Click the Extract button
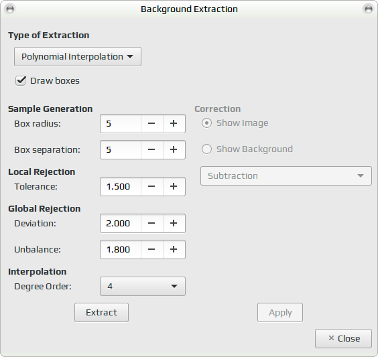378x357 pixels. [x=101, y=312]
